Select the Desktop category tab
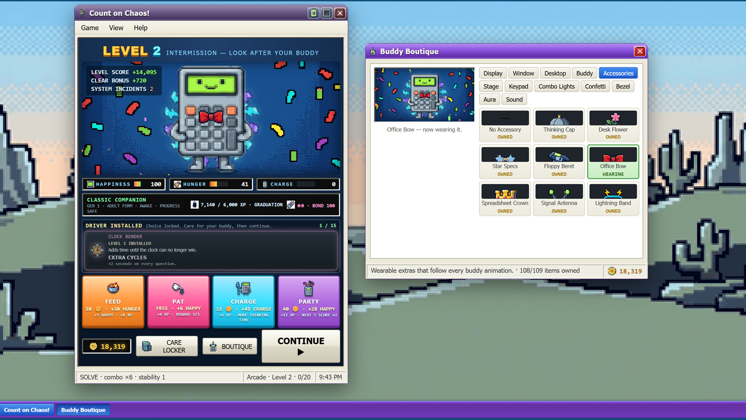Screen dimensions: 746x420 pyautogui.click(x=555, y=73)
